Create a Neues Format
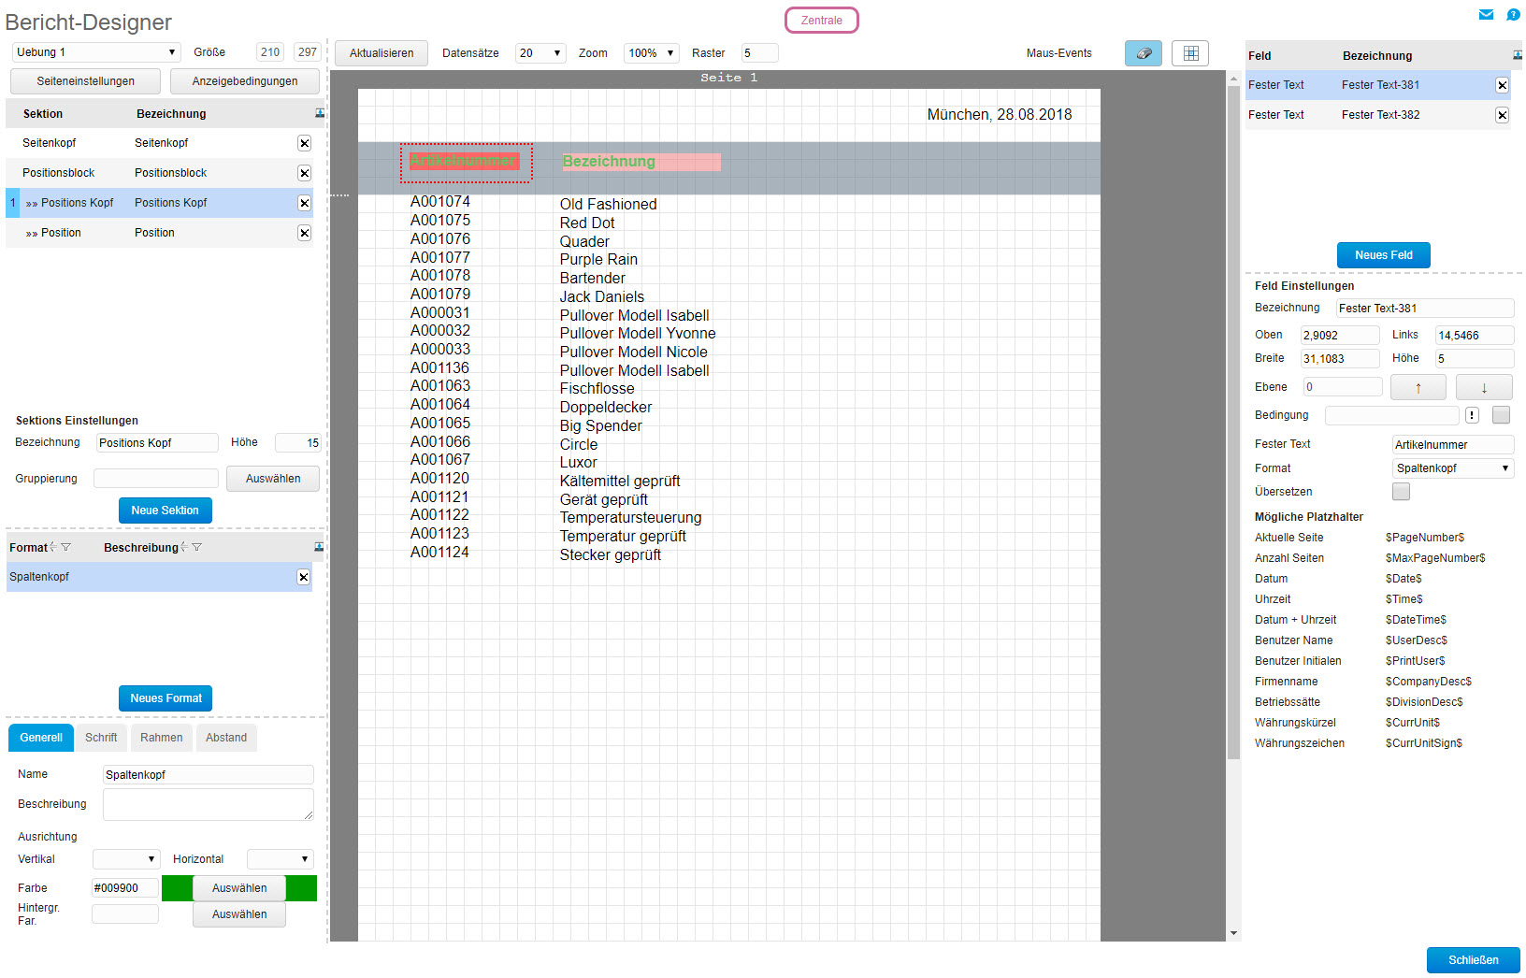The image size is (1526, 978). 166,698
